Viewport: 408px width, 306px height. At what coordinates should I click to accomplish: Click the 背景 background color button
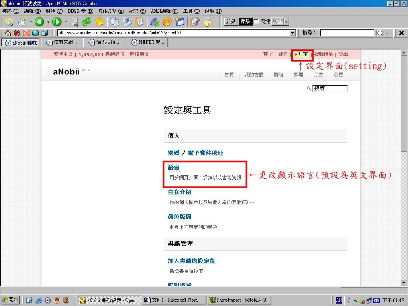tap(245, 22)
